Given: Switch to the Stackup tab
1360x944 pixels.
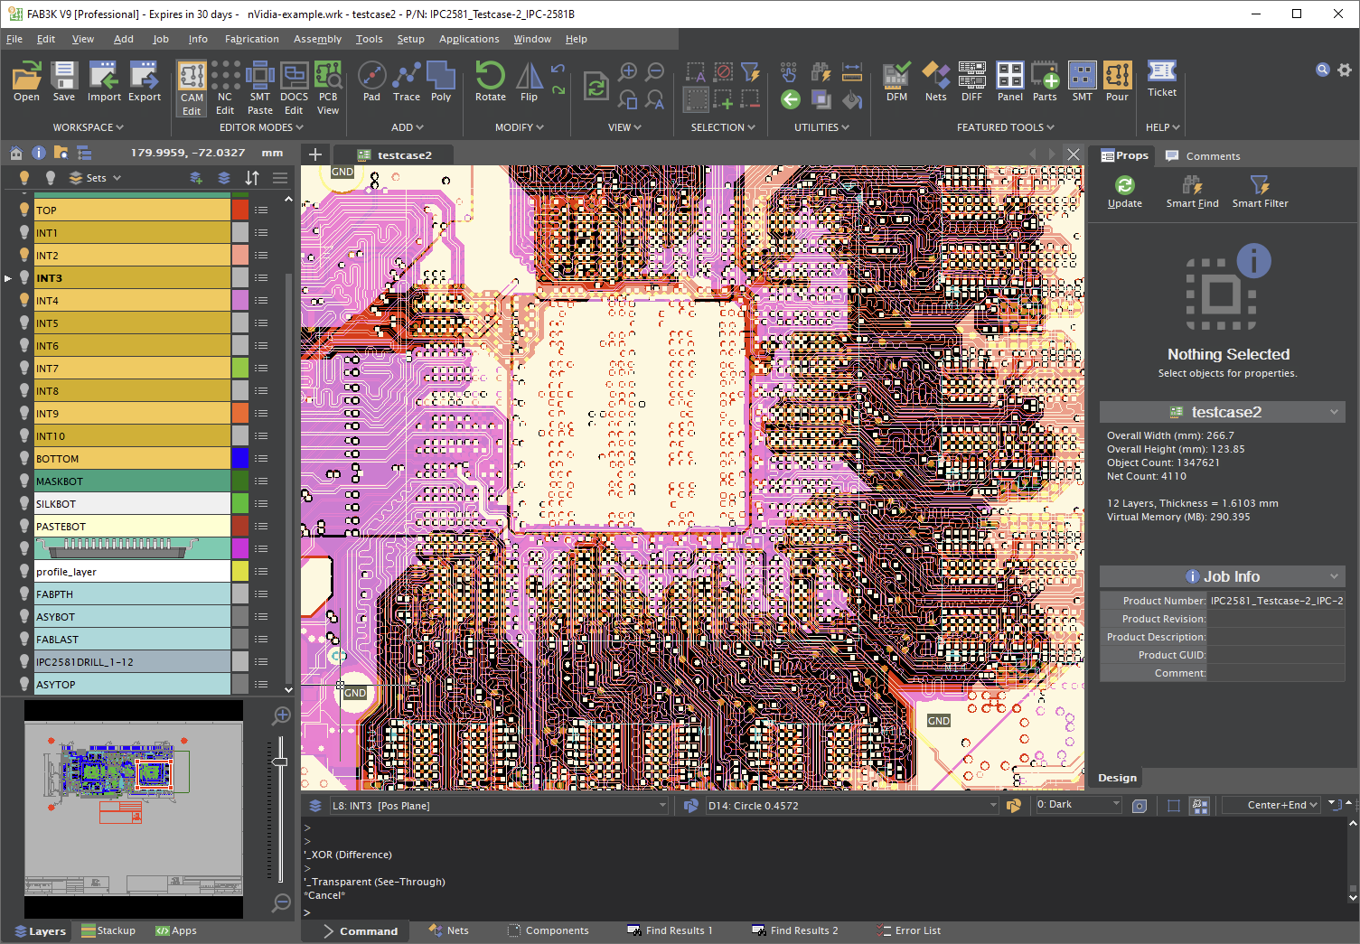Looking at the screenshot, I should [108, 930].
